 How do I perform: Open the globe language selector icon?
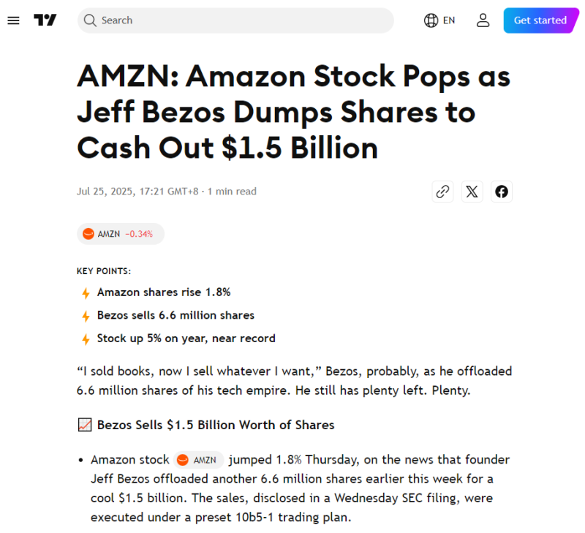pyautogui.click(x=431, y=20)
